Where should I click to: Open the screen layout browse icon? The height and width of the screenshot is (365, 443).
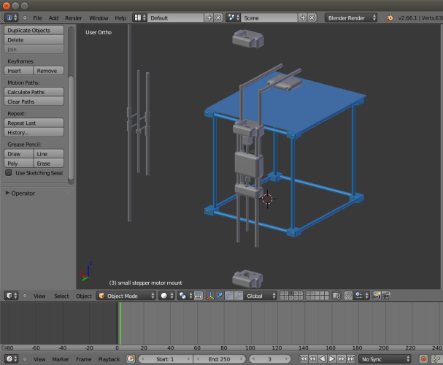(x=140, y=18)
